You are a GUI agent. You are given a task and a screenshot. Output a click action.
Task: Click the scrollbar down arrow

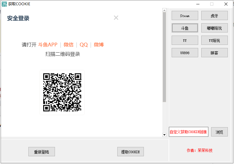point(164,135)
